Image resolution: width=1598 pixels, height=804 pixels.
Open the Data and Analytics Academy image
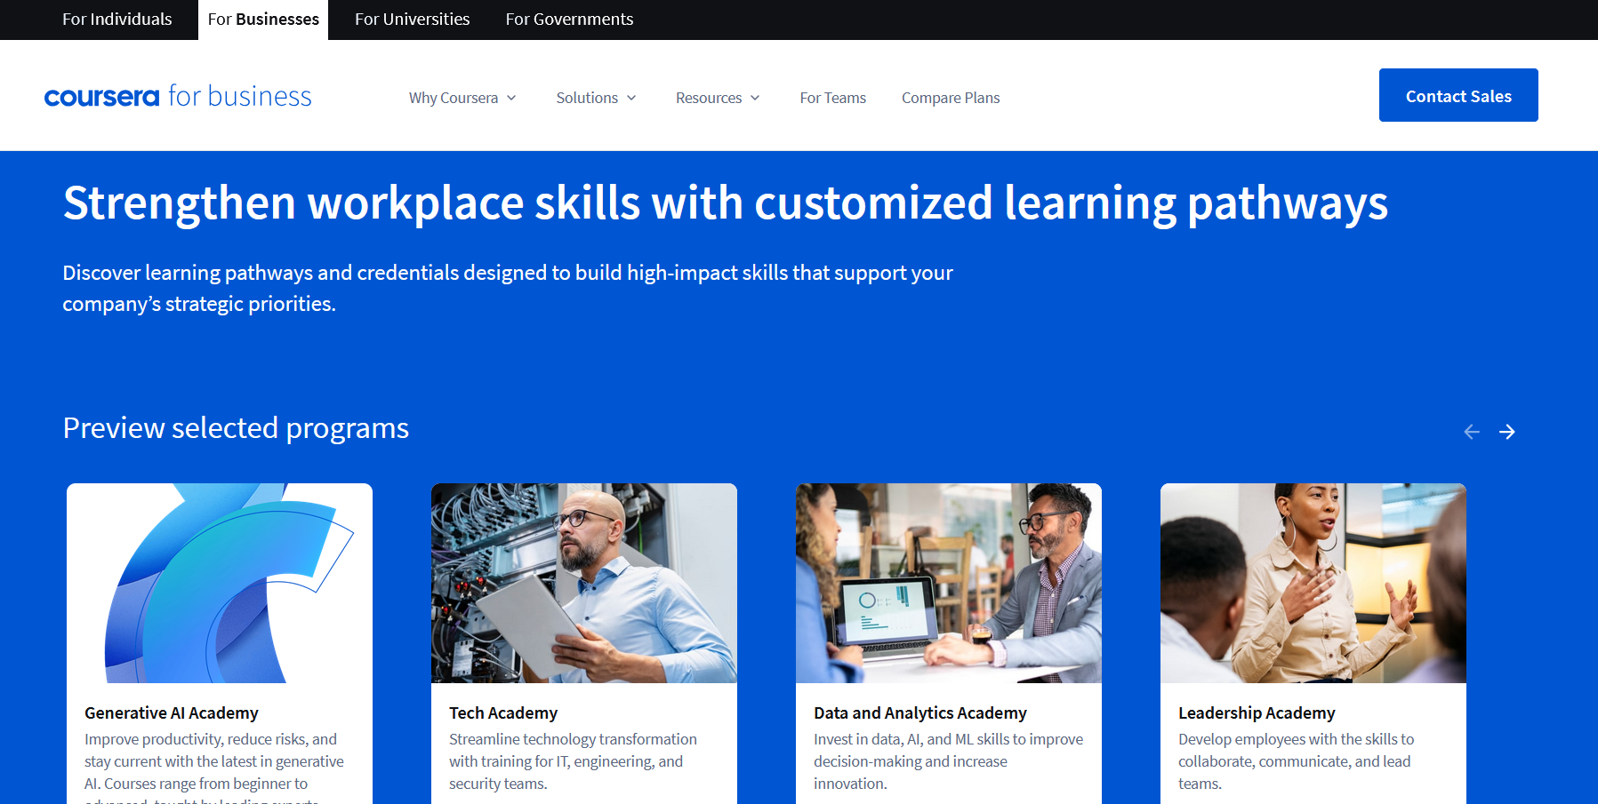[949, 583]
